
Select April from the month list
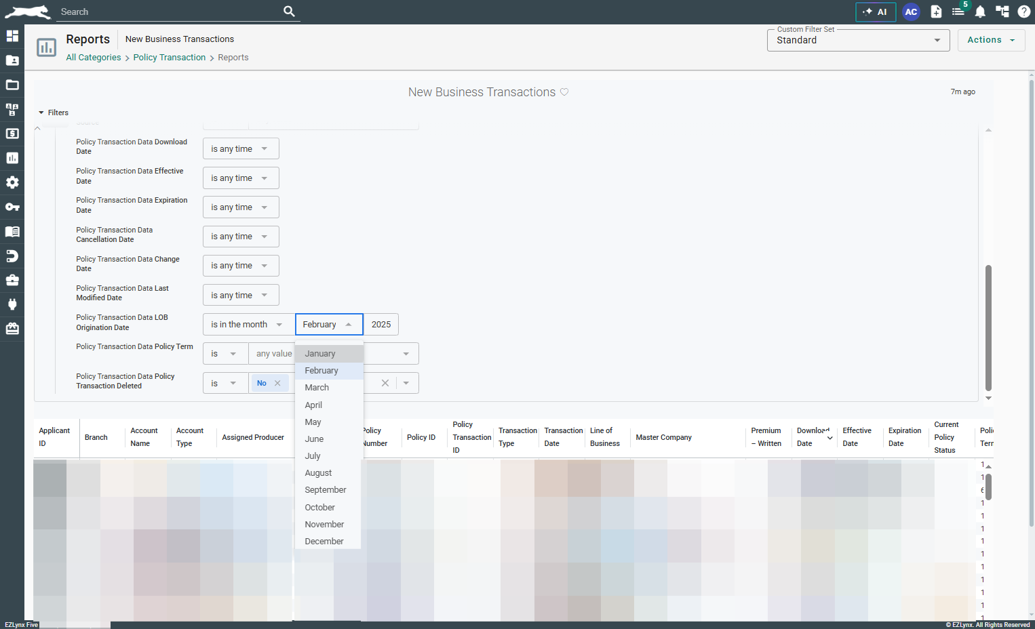[x=329, y=405]
